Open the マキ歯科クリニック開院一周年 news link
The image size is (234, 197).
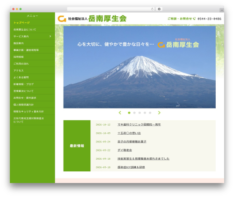[x=139, y=125]
